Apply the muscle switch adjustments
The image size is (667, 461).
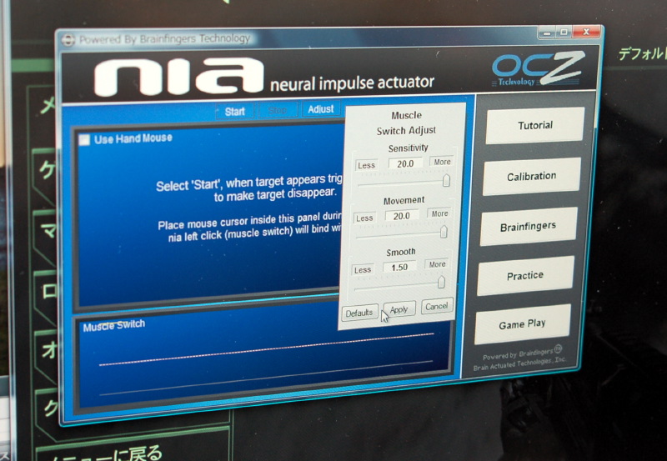coord(399,310)
